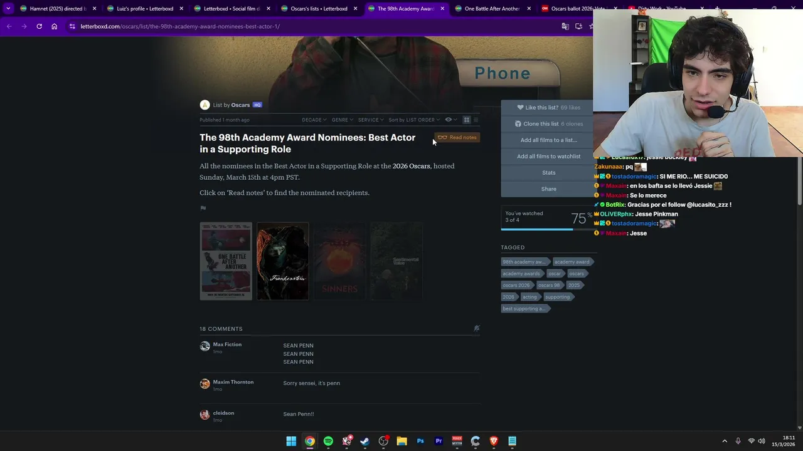Viewport: 803px width, 451px height.
Task: Click the translate page icon
Action: point(565,26)
